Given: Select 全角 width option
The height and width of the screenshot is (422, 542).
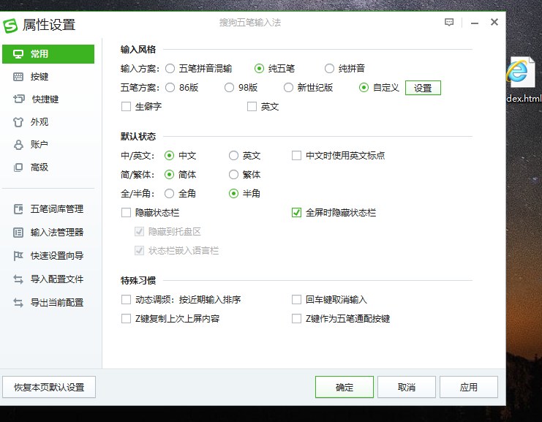Looking at the screenshot, I should pos(169,194).
